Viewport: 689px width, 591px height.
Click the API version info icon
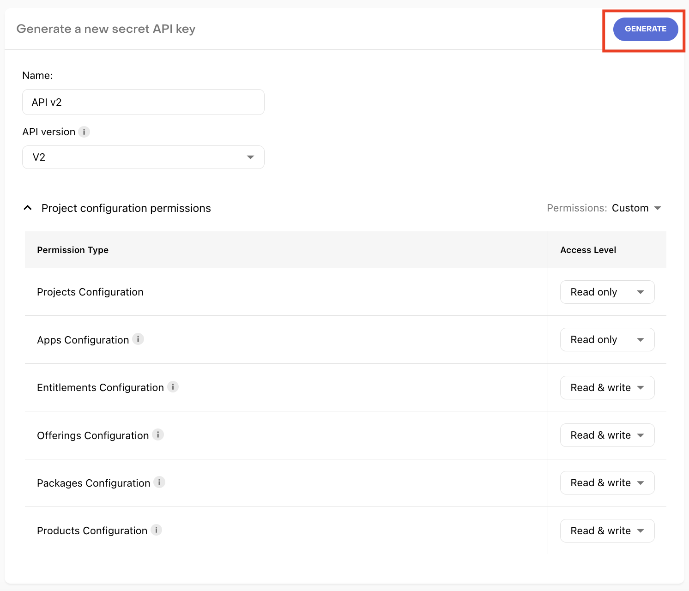(84, 132)
